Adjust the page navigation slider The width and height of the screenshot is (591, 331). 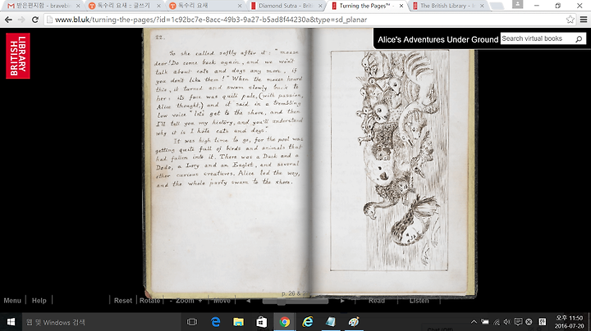pos(295,302)
